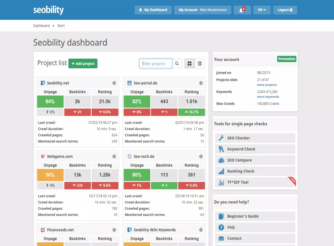Click gear icon on Webgains.com card
The height and width of the screenshot is (246, 334).
[x=114, y=156]
